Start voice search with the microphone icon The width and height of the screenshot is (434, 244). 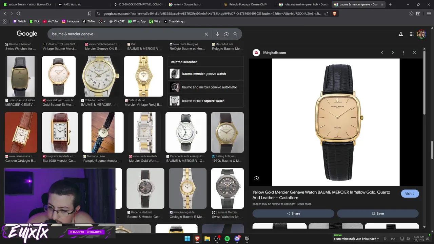click(x=217, y=34)
